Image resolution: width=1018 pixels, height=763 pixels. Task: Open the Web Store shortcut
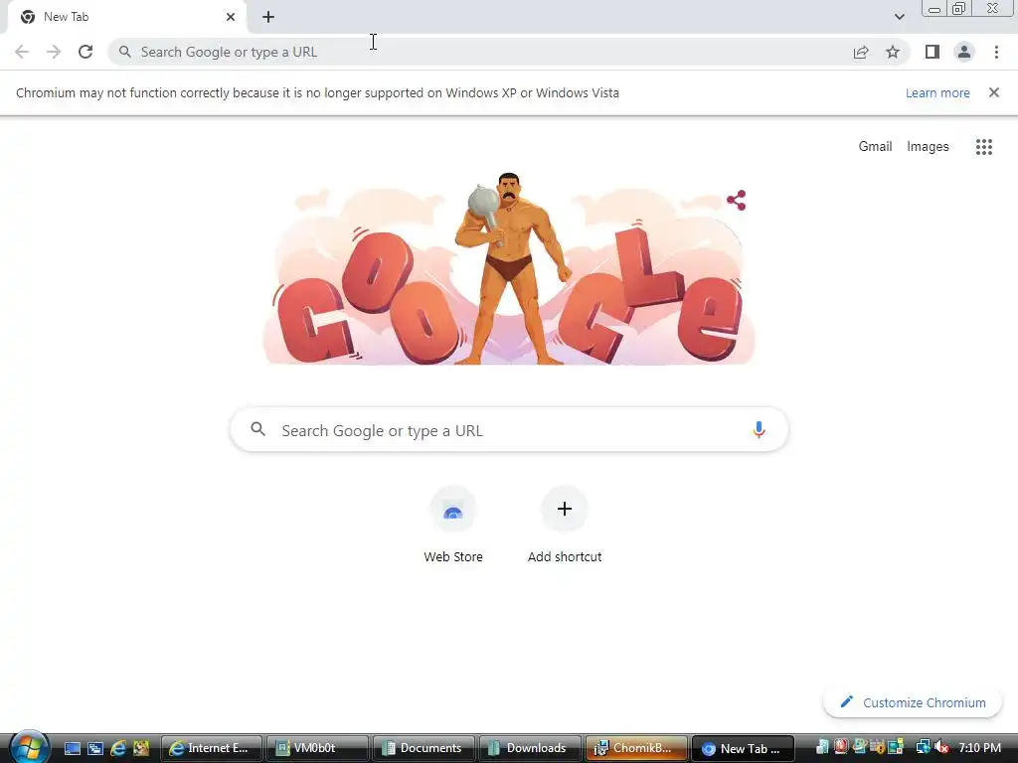click(453, 525)
